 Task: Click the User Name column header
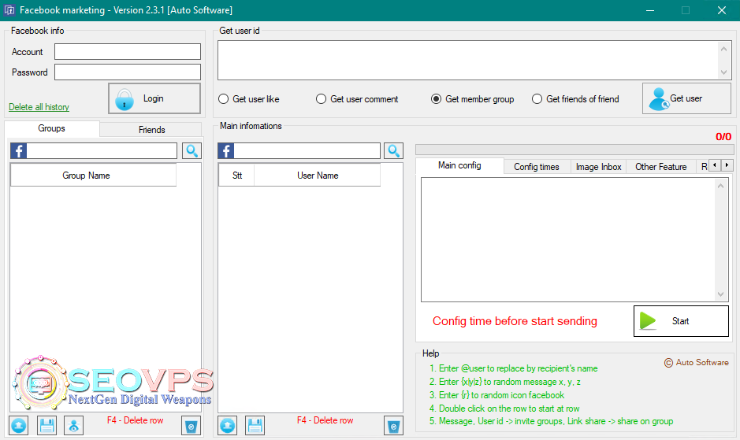[x=317, y=175]
